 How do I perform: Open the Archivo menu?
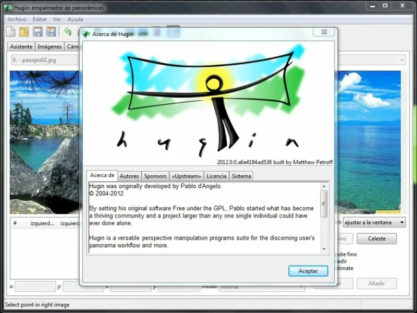[x=17, y=19]
